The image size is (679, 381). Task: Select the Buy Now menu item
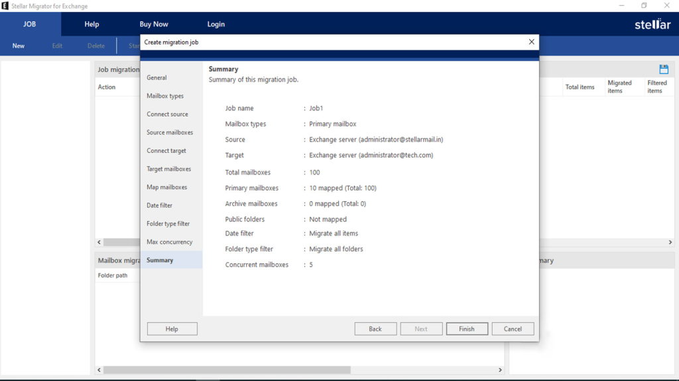click(x=154, y=24)
